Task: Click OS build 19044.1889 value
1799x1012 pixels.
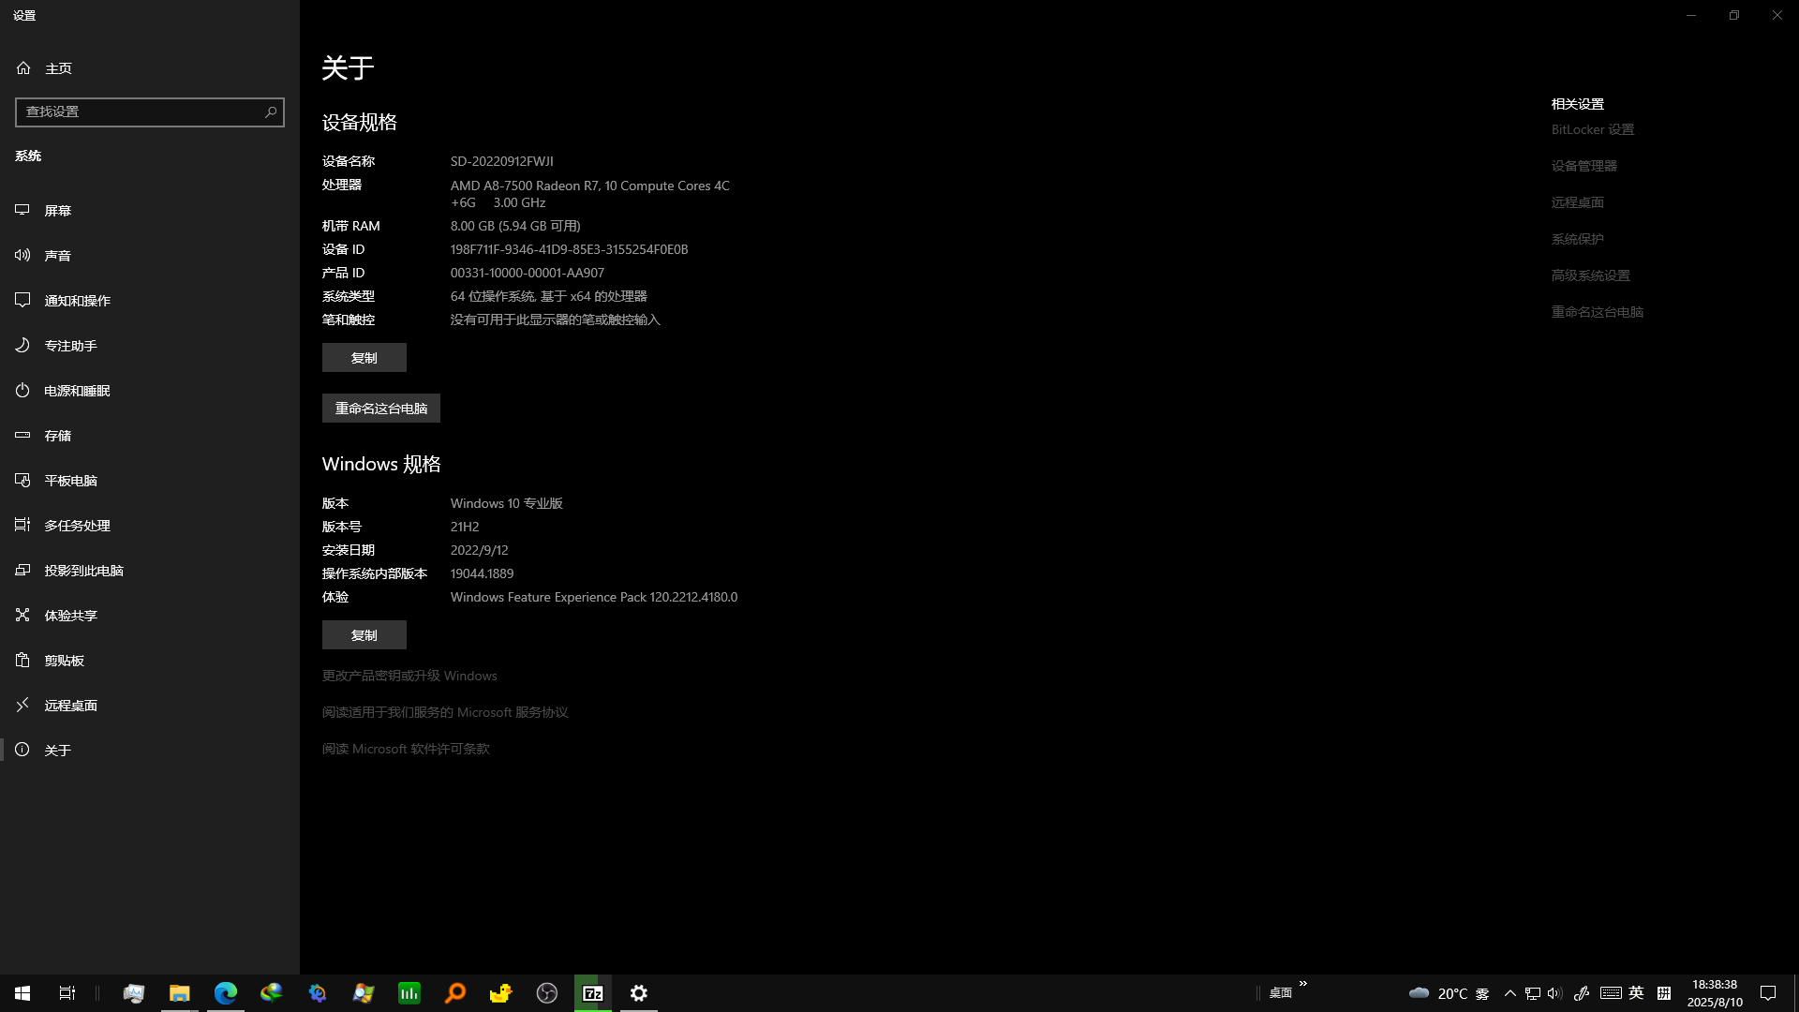Action: (x=483, y=573)
